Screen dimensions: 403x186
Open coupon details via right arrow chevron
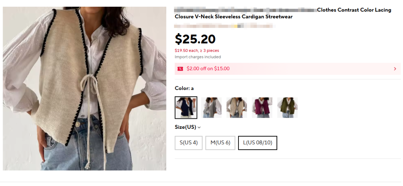tap(395, 69)
